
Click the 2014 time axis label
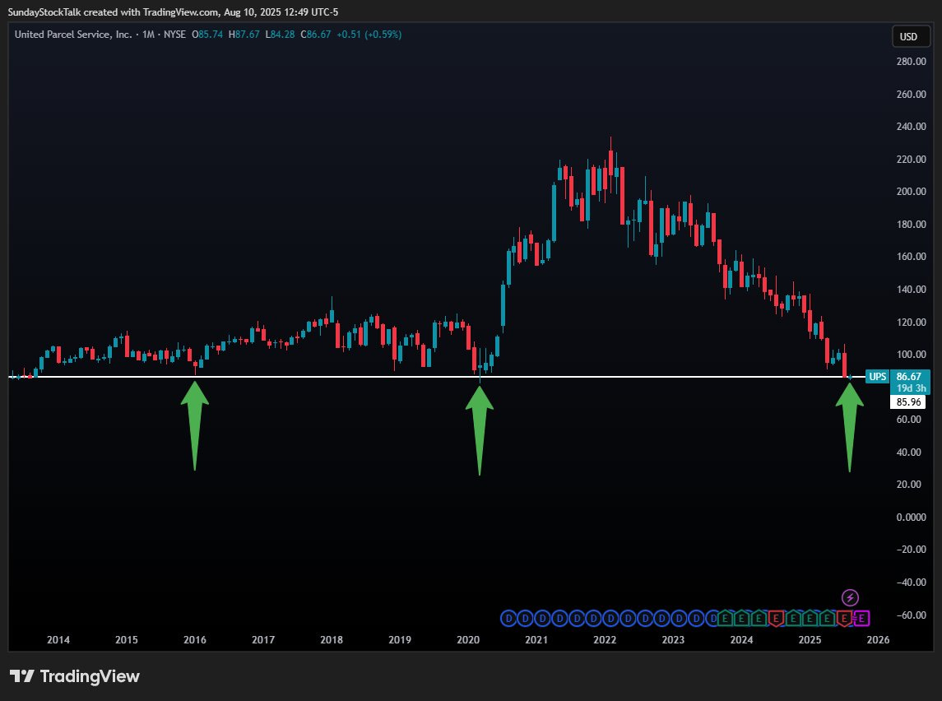(x=58, y=640)
